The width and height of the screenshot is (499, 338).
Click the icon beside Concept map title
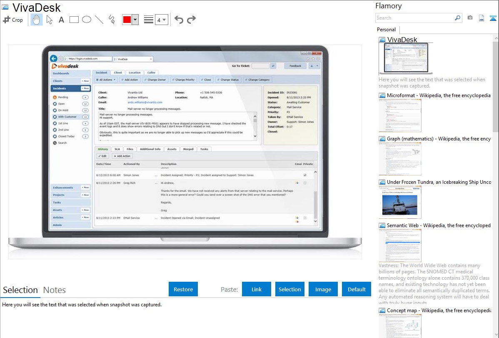pos(382,310)
